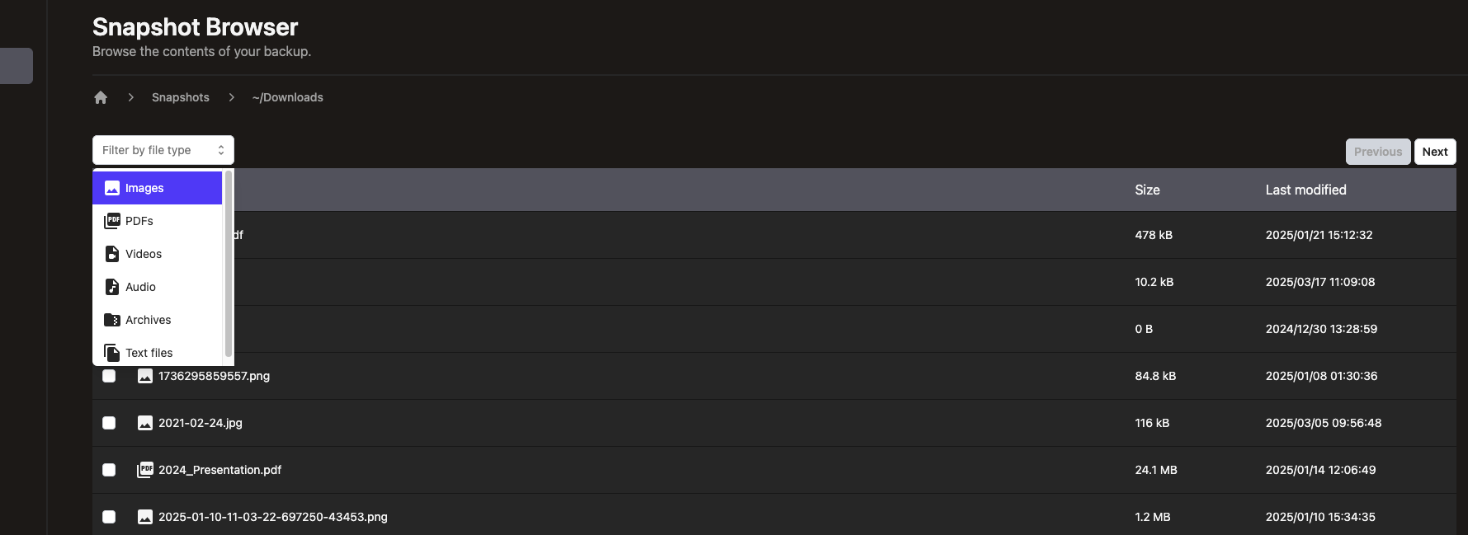Click the Videos file icon in dropdown
Screen dimensions: 1468x535
pos(112,254)
